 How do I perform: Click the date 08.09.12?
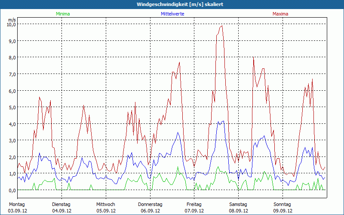click(x=239, y=211)
